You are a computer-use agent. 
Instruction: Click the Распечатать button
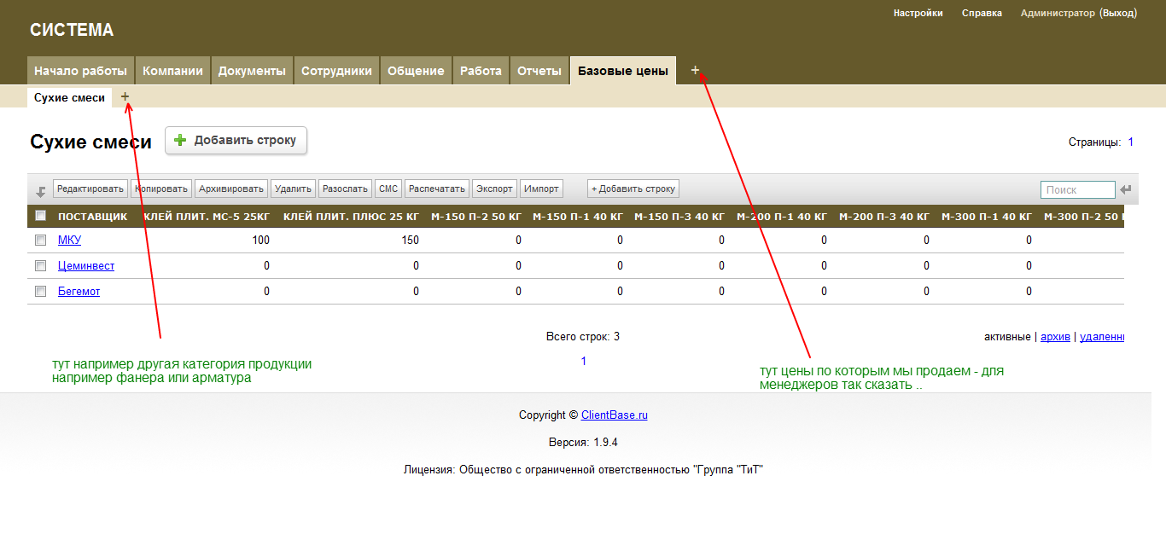[436, 189]
